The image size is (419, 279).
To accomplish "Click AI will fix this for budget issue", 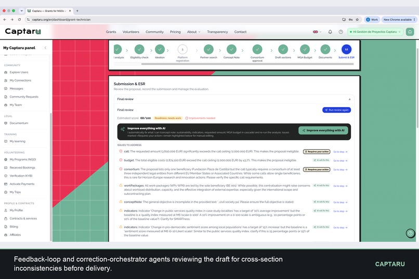I will point(321,161).
